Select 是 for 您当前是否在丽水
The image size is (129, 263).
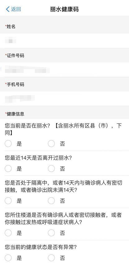pos(8,144)
